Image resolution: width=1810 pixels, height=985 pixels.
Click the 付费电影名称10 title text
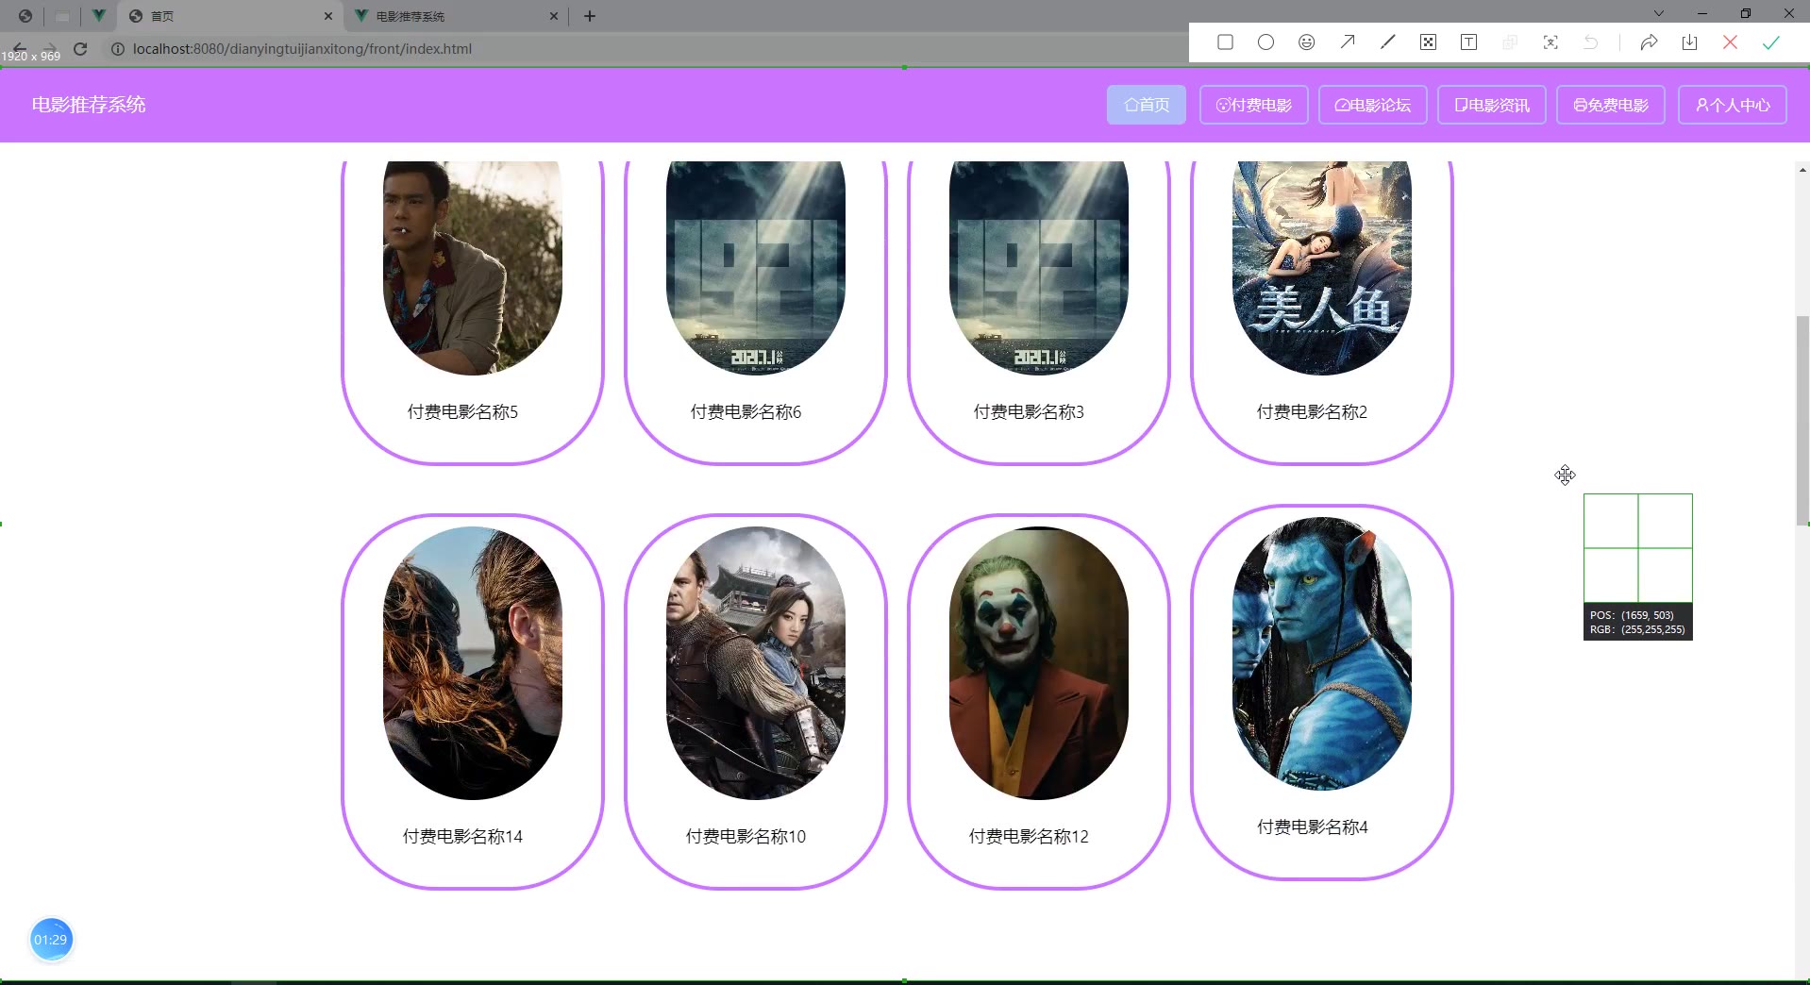point(746,836)
